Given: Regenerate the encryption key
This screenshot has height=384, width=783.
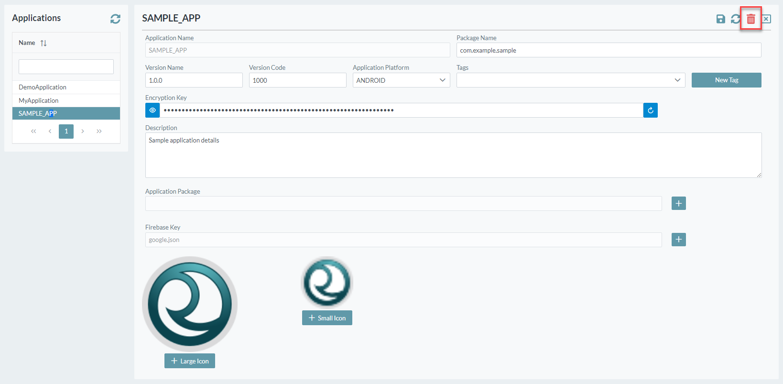Looking at the screenshot, I should click(x=650, y=110).
